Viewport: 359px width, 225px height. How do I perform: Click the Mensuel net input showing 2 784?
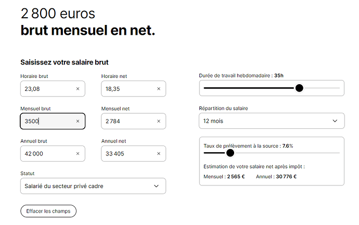coord(127,121)
